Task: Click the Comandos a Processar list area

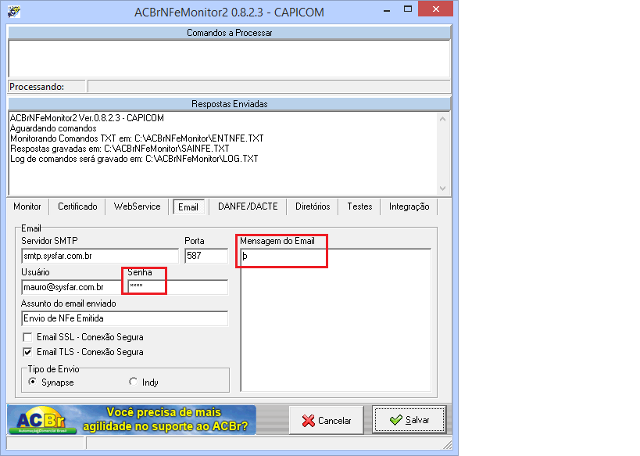Action: click(229, 59)
